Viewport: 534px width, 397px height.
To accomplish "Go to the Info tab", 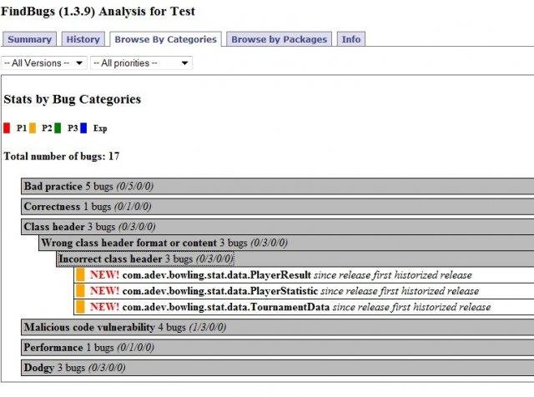I will [351, 39].
